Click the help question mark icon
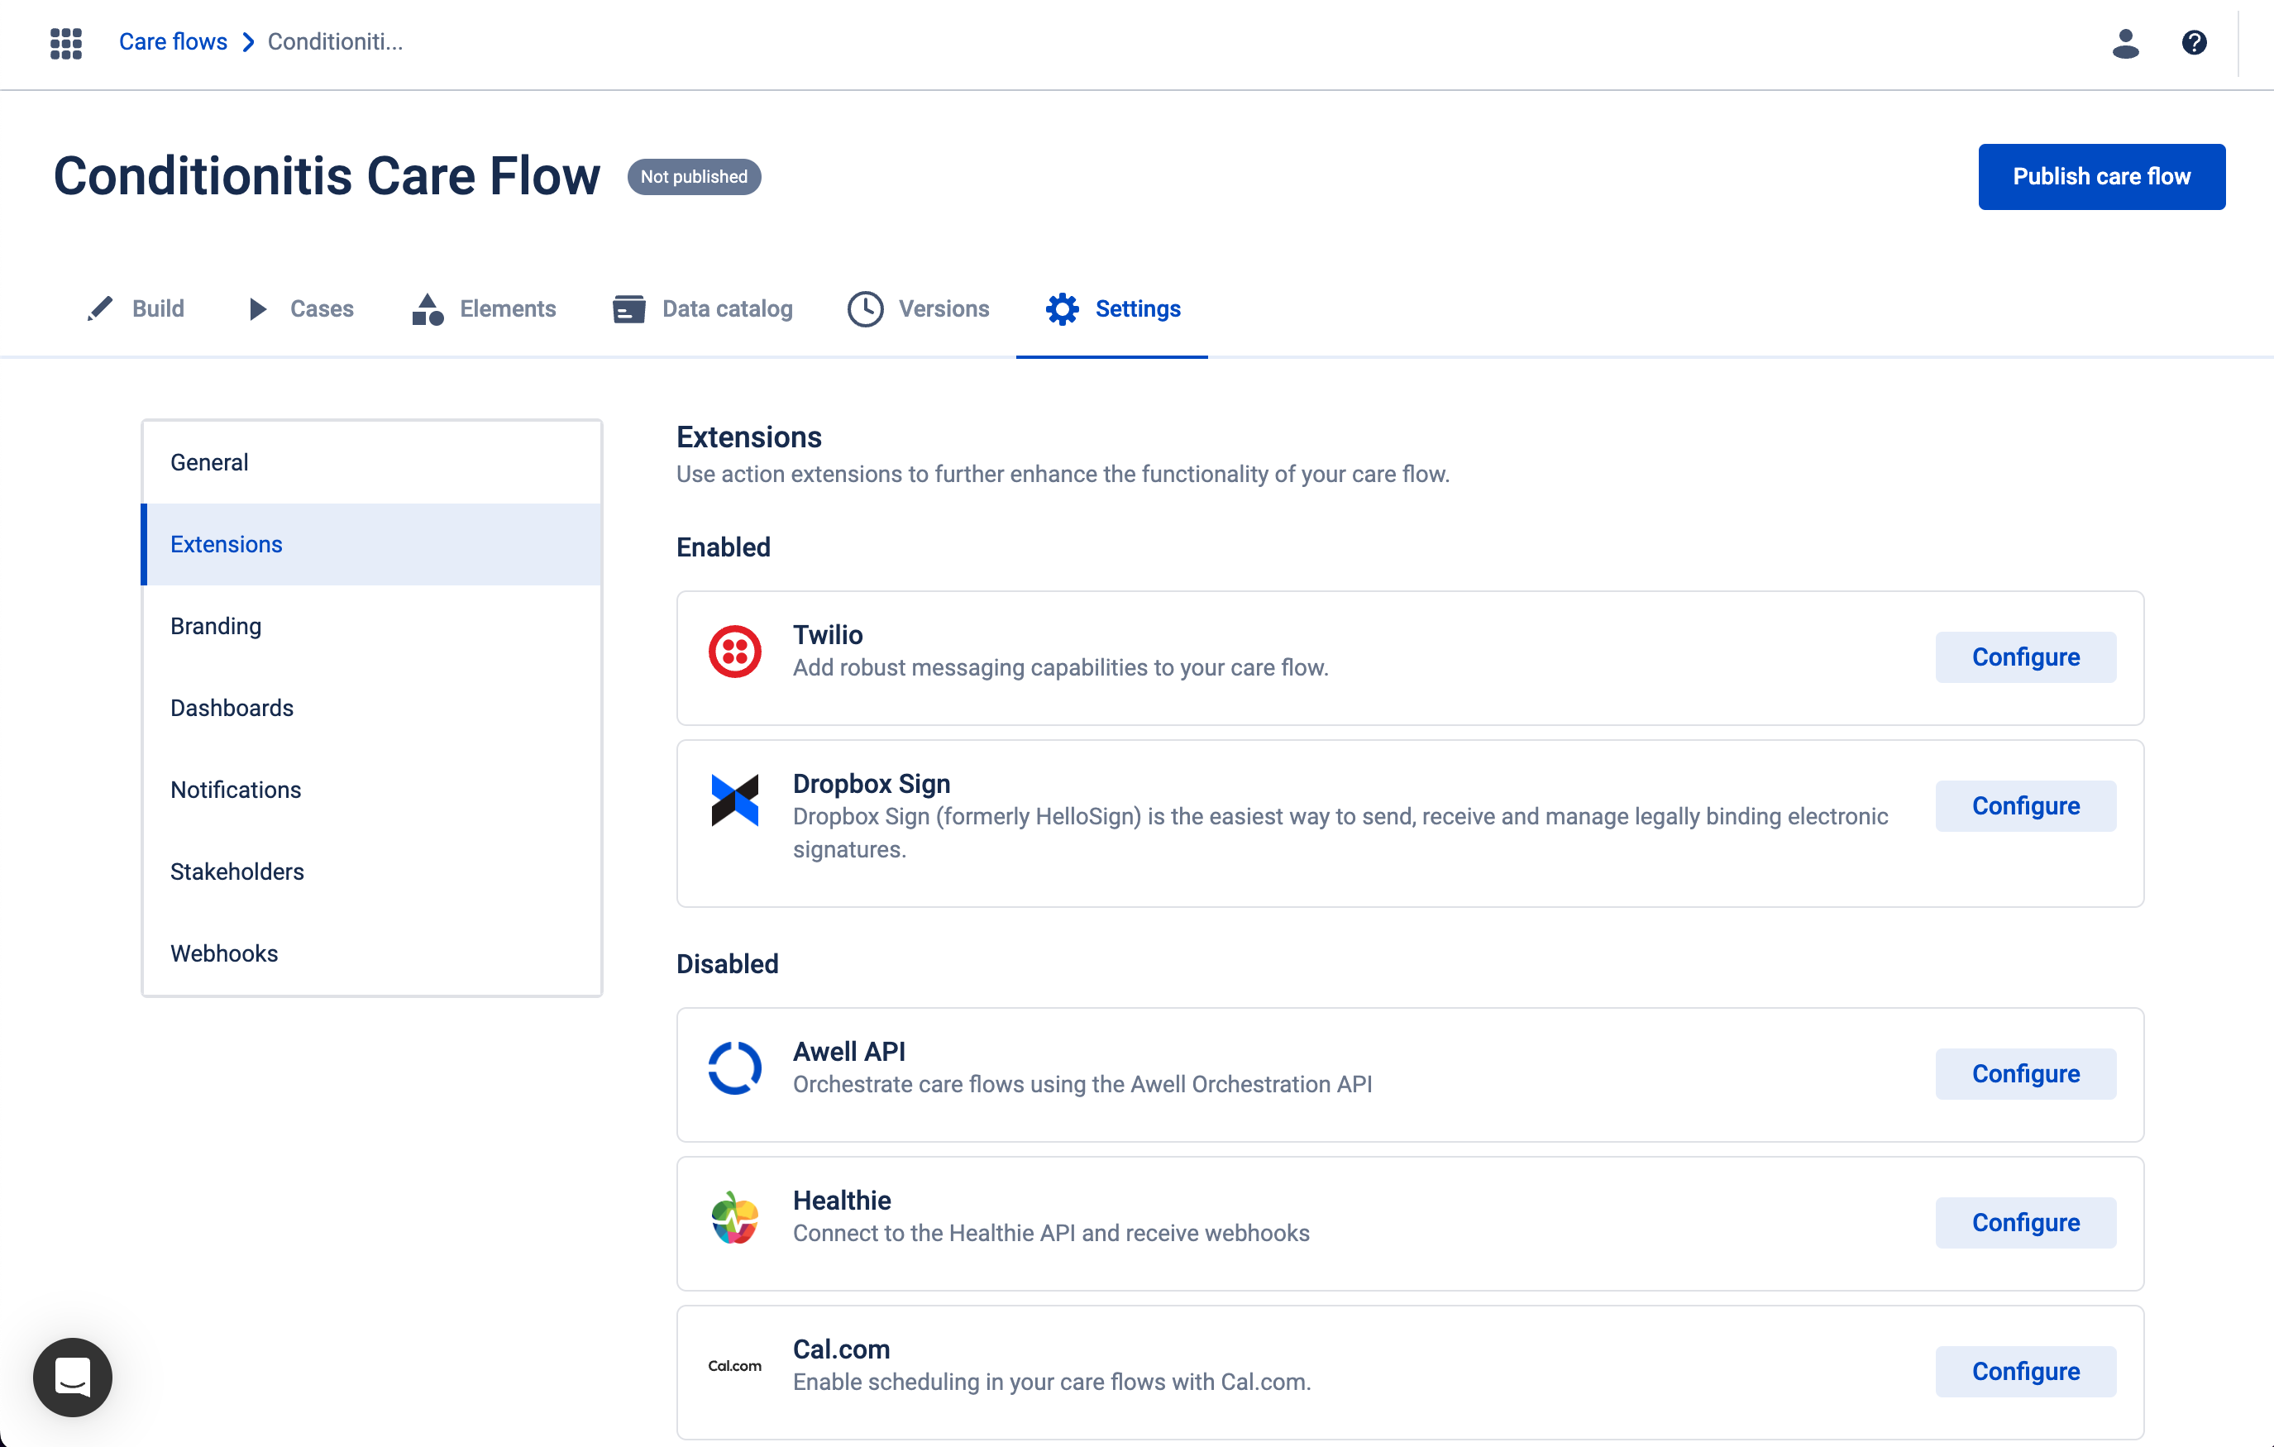2274x1447 pixels. pyautogui.click(x=2194, y=42)
